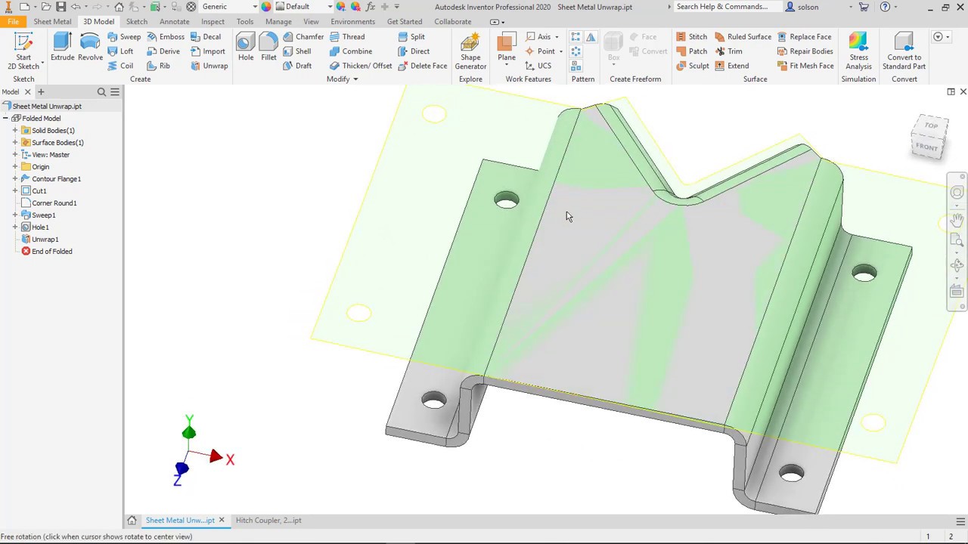Expand the View: Master node
Screen dimensions: 968x544
coord(14,155)
